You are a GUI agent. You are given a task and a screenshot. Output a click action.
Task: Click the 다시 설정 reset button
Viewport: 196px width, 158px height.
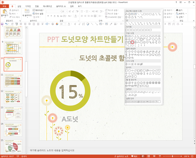pos(38,14)
